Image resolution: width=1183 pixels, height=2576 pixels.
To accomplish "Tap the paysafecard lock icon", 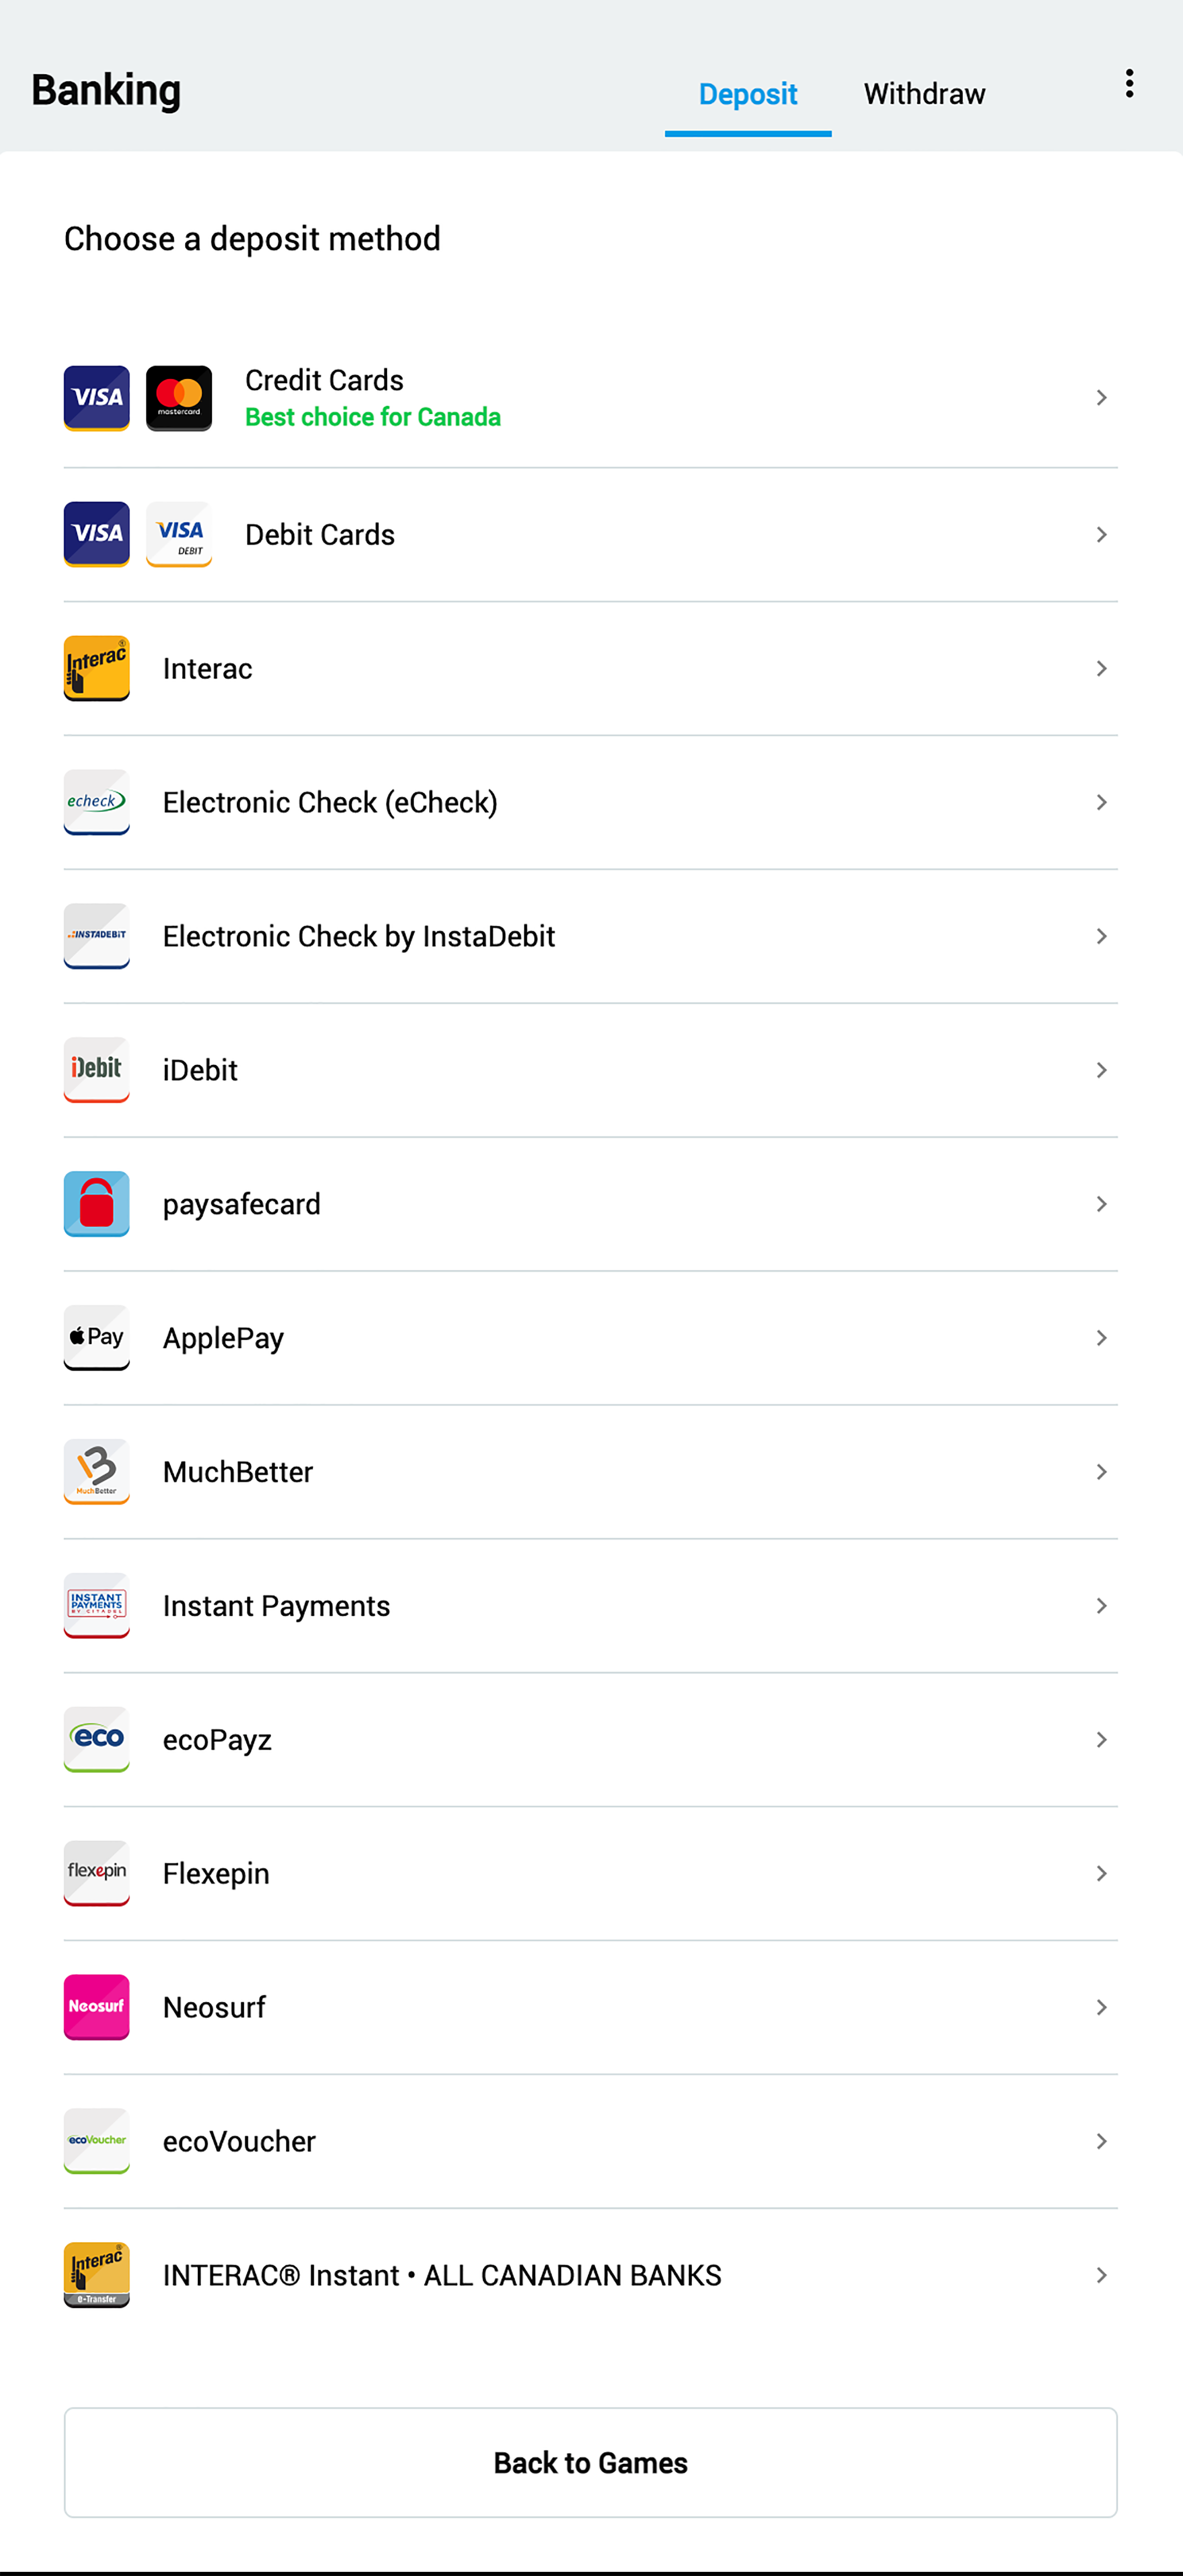I will click(x=97, y=1203).
